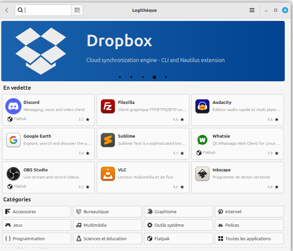Open the hamburger menu in the header
The height and width of the screenshot is (251, 293).
[x=252, y=10]
